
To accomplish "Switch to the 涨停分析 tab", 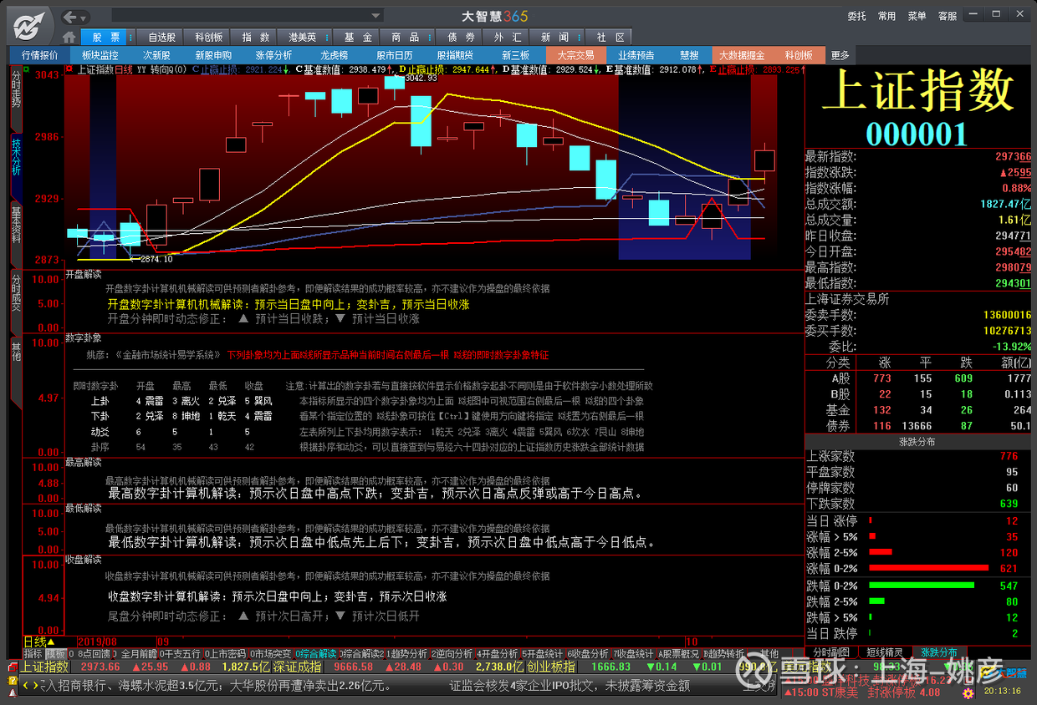I will tap(273, 55).
